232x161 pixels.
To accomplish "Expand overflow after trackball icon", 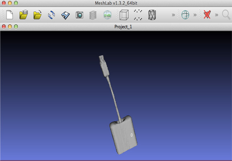I will 195,15.
